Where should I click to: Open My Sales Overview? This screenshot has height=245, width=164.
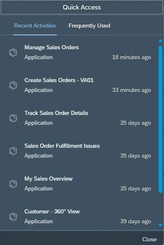[80, 183]
